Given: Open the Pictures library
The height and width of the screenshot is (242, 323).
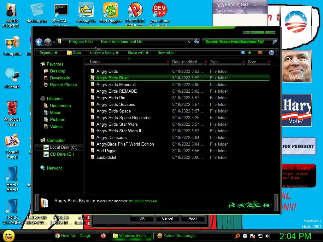Looking at the screenshot, I should point(55,119).
